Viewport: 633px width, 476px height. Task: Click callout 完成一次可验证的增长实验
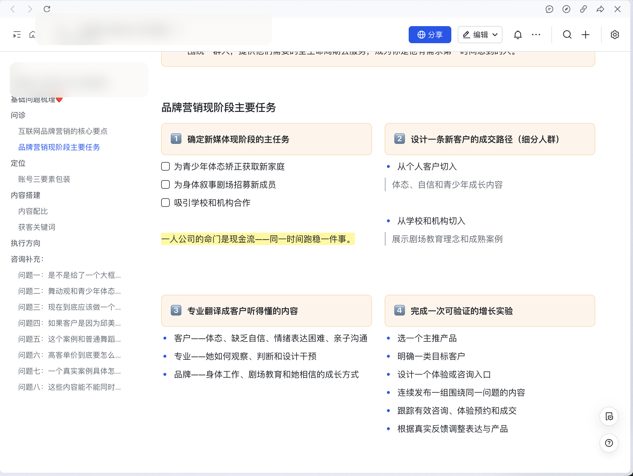pos(490,311)
